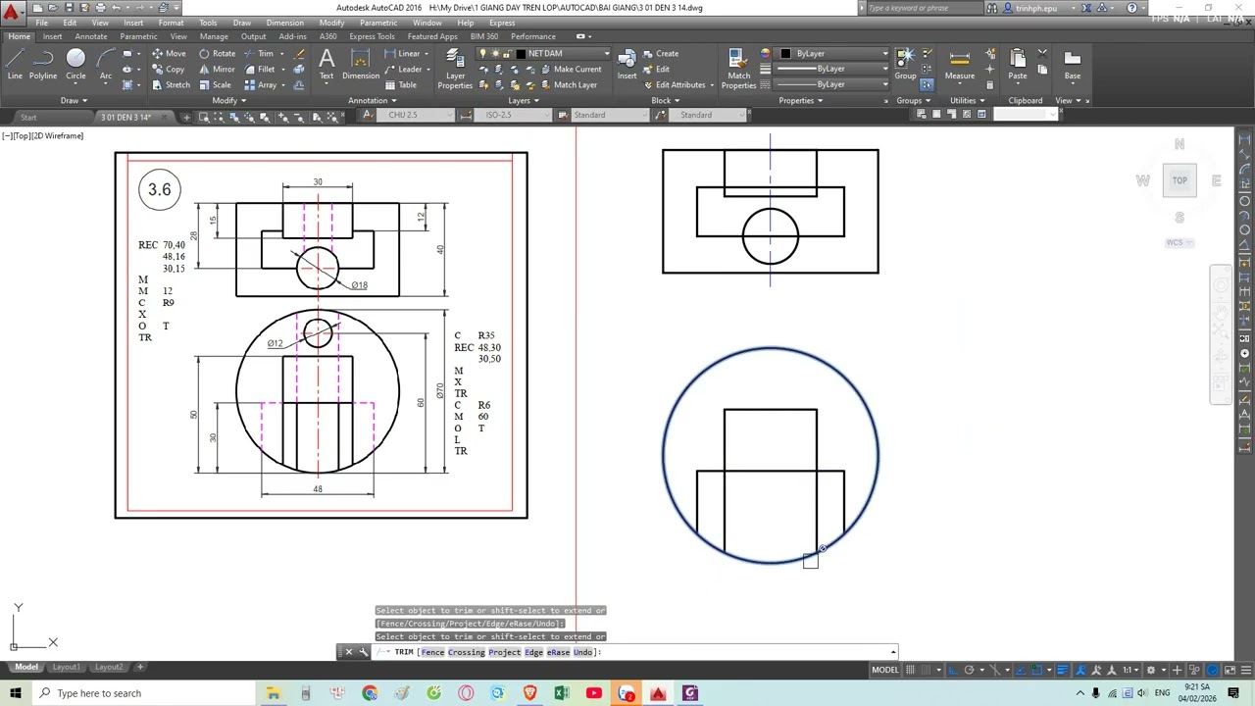Click the Group tool
The image size is (1255, 706).
[905, 64]
